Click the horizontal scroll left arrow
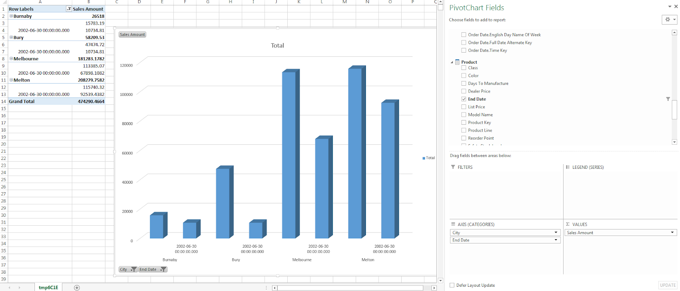This screenshot has height=291, width=680. coord(275,288)
